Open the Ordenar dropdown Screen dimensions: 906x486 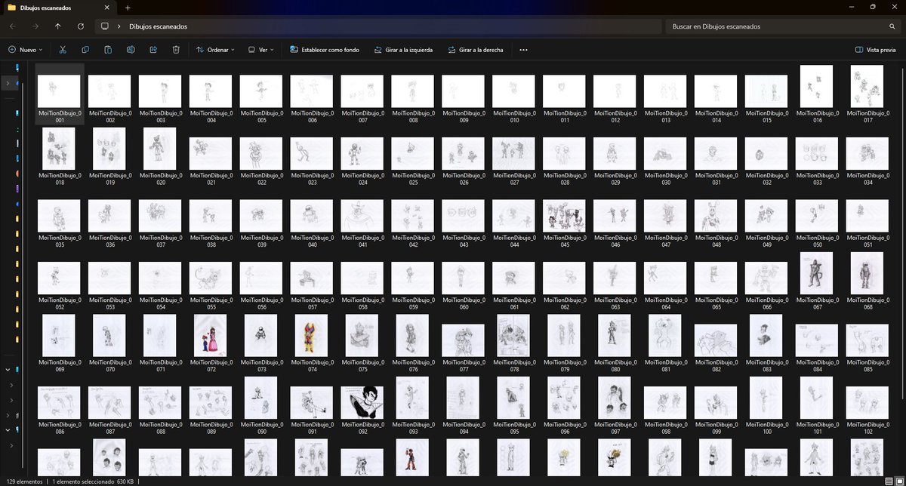point(215,50)
